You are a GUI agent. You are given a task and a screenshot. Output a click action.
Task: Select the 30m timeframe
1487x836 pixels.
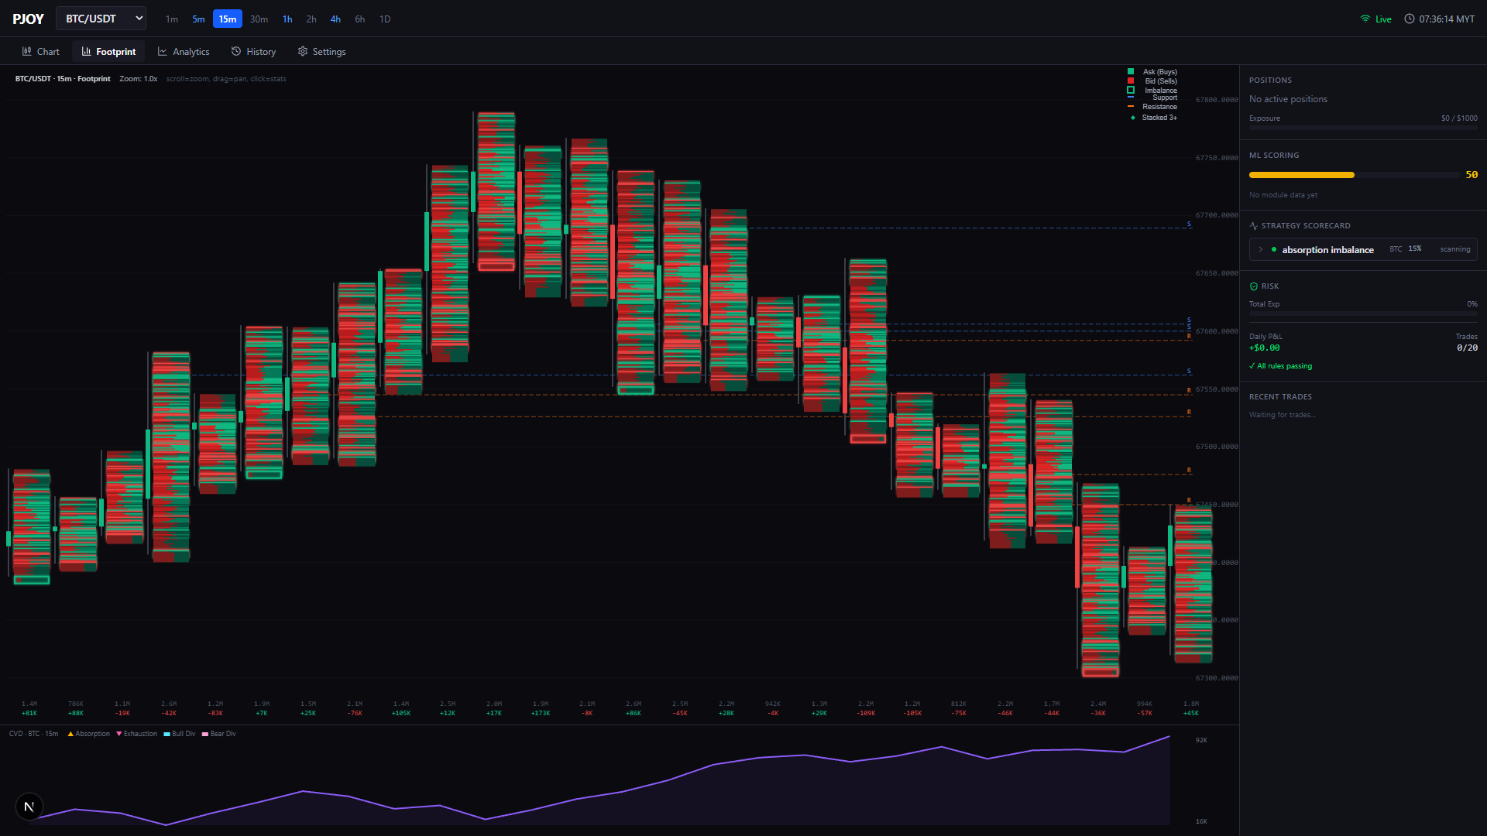(x=259, y=19)
